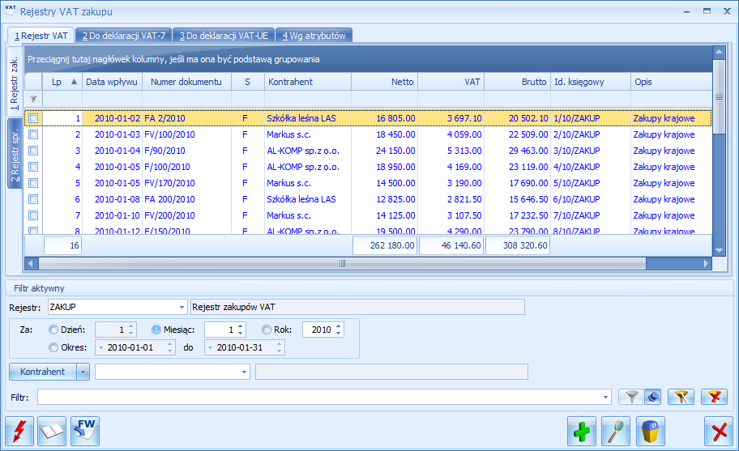This screenshot has height=451, width=739.
Task: Sort by the Kontrahent column header
Action: (308, 82)
